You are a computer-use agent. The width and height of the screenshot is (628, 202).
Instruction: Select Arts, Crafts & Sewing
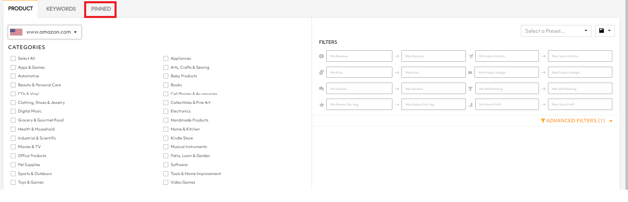[166, 67]
